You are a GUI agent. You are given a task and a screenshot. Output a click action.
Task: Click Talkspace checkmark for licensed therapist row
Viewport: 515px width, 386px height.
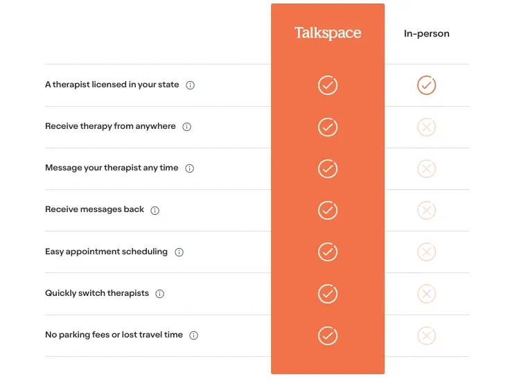pyautogui.click(x=328, y=85)
